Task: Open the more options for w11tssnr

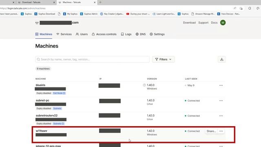Action: click(x=221, y=131)
